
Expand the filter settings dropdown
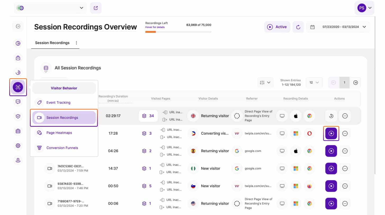click(x=265, y=82)
